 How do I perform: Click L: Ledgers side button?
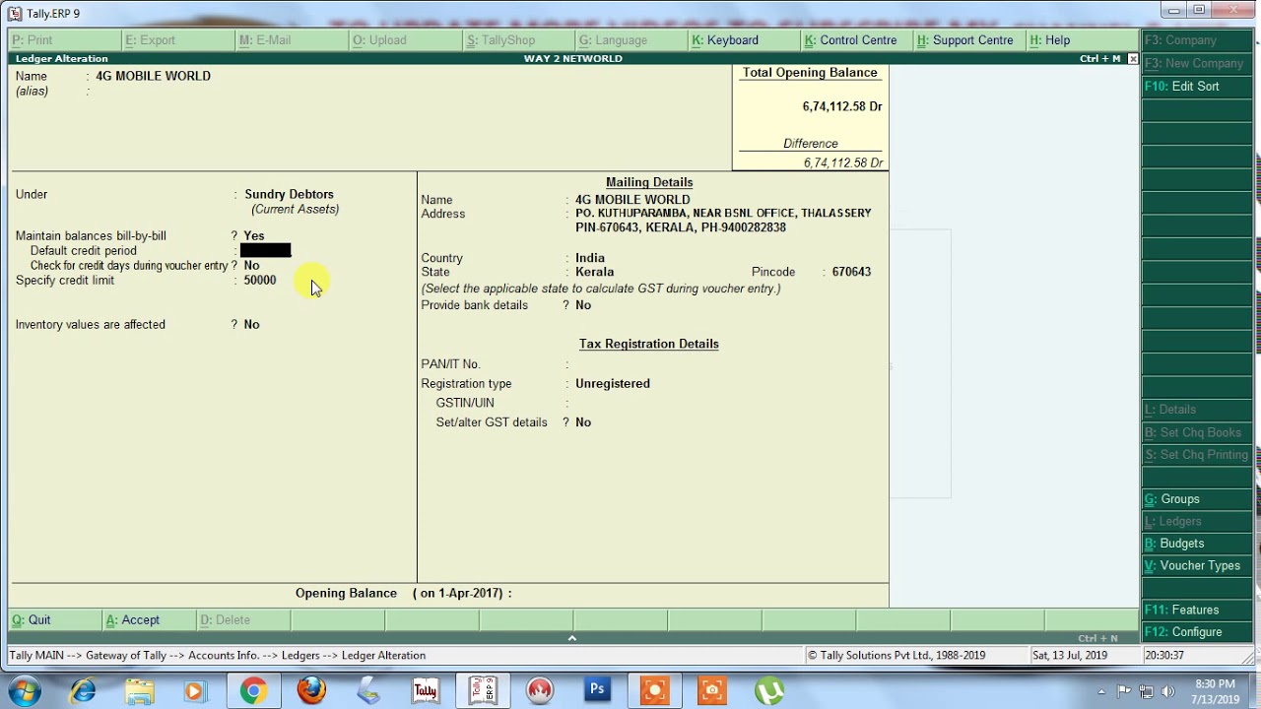coord(1195,521)
